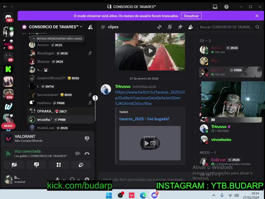The height and width of the screenshot is (199, 265).
Task: Open the green K server icon
Action: coord(8,69)
